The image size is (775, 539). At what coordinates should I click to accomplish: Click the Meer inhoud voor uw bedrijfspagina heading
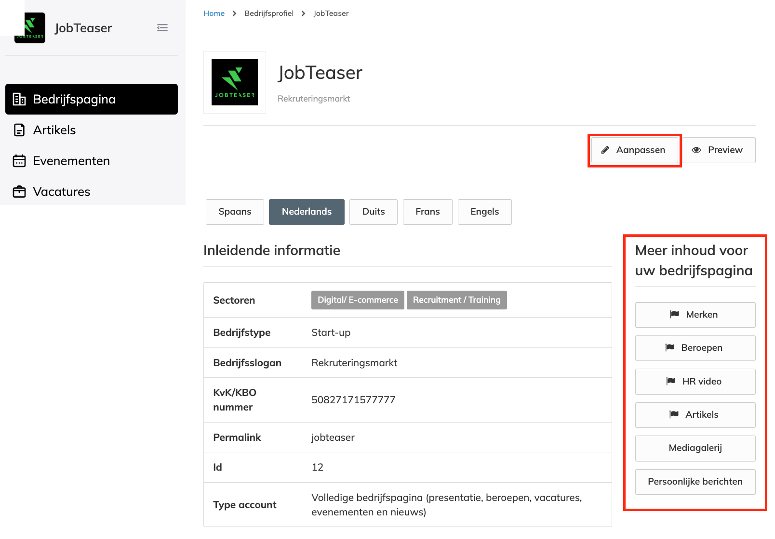click(x=694, y=260)
